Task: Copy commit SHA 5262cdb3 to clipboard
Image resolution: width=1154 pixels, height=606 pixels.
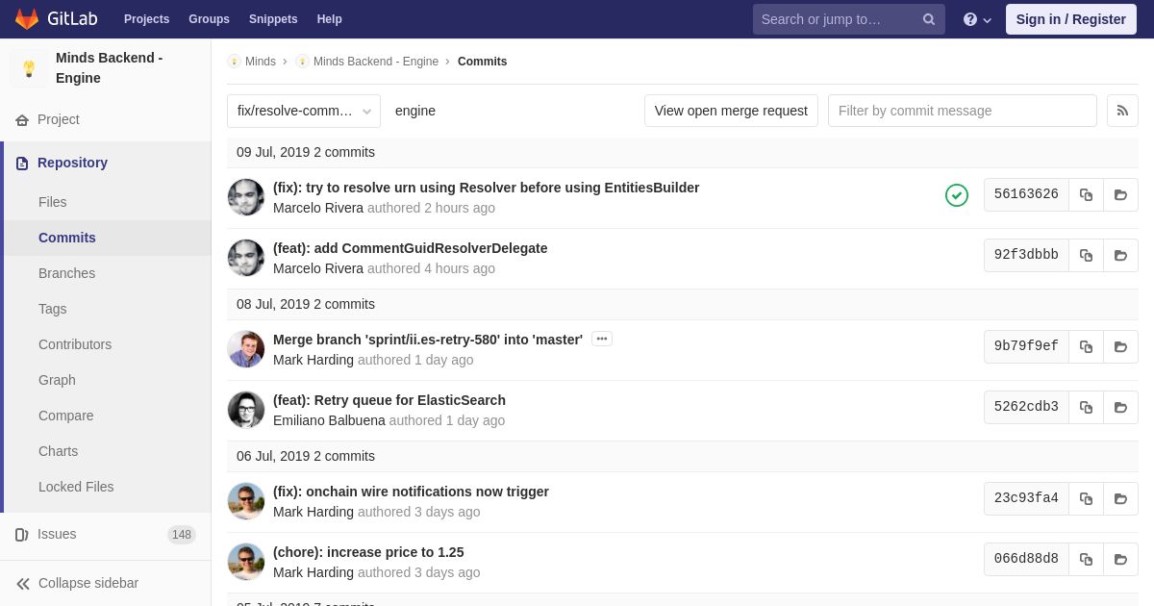Action: 1086,407
